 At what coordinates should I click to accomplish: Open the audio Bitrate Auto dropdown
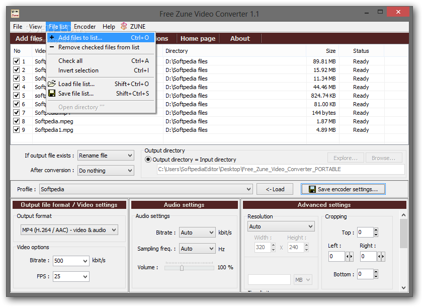click(197, 232)
